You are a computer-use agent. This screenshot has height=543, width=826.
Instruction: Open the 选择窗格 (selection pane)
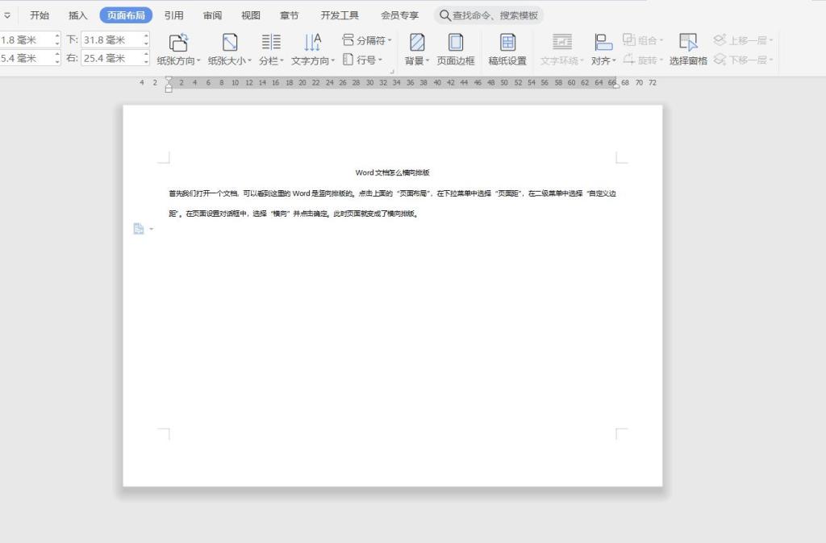coord(688,43)
